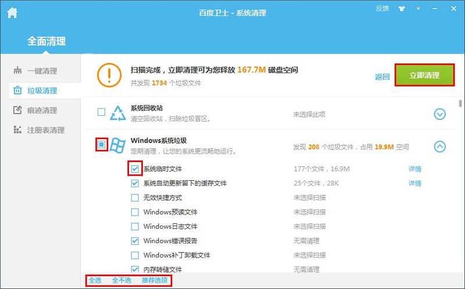This screenshot has height=289, width=465.
Task: Open the skin (shirt) icon in title bar
Action: pos(402,9)
